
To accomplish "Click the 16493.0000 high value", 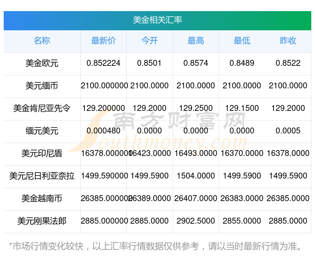I will (x=196, y=153).
